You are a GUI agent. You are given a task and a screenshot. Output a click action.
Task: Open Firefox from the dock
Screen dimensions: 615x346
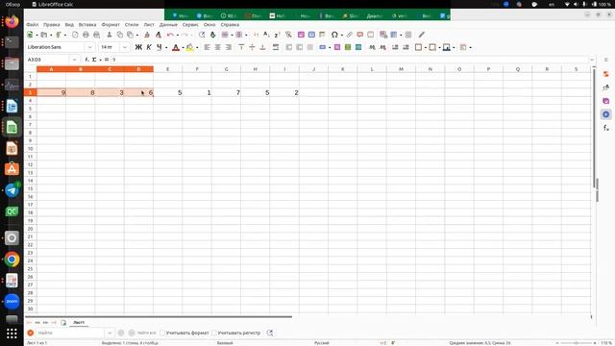tap(12, 21)
